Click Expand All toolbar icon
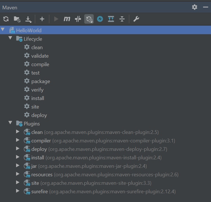The height and width of the screenshot is (202, 211). tap(111, 19)
